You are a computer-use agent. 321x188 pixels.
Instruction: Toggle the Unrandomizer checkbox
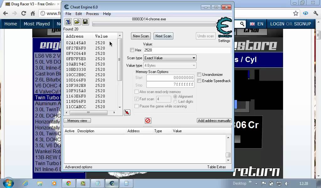[x=199, y=75]
